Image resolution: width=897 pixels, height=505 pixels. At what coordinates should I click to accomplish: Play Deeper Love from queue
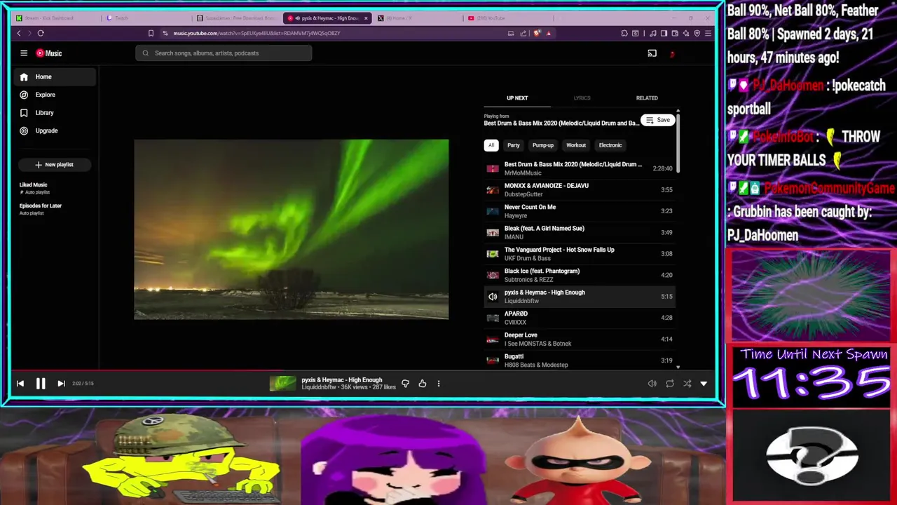pos(580,339)
